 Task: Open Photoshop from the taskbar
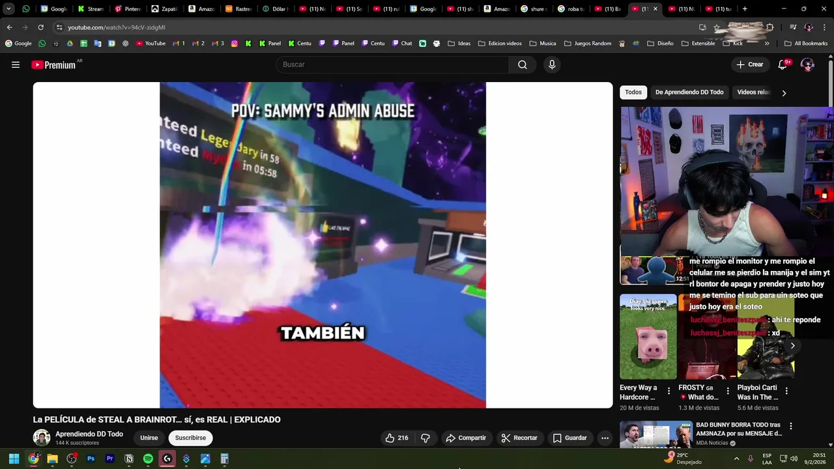[x=91, y=459]
